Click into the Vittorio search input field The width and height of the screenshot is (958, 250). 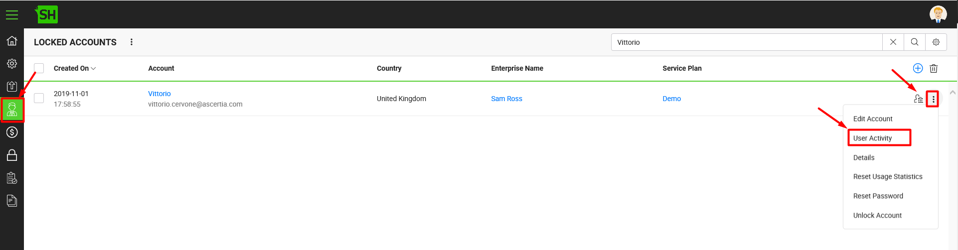747,42
